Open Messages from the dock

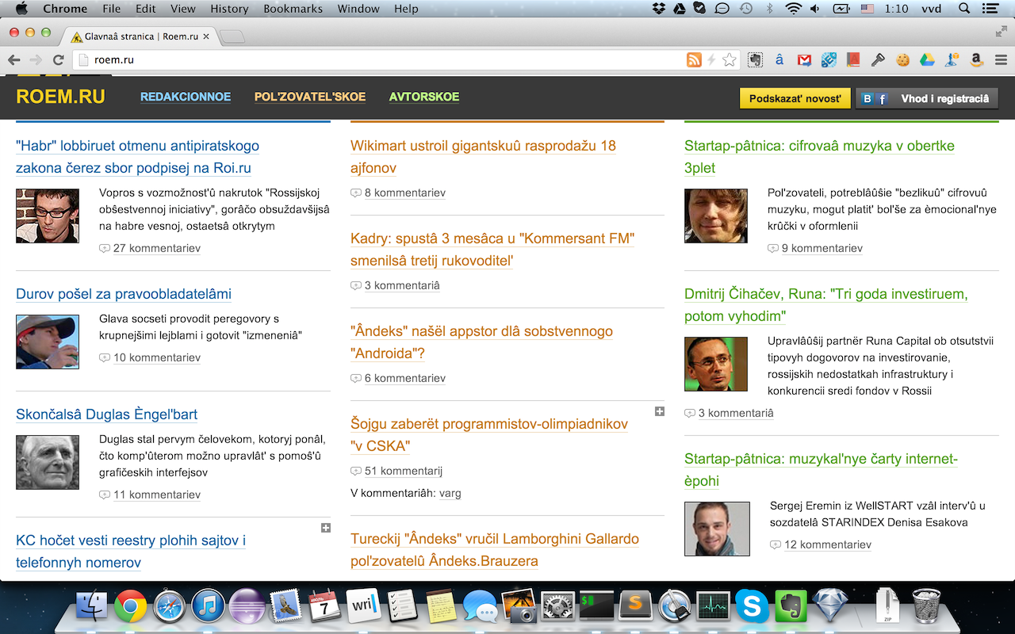pyautogui.click(x=480, y=606)
